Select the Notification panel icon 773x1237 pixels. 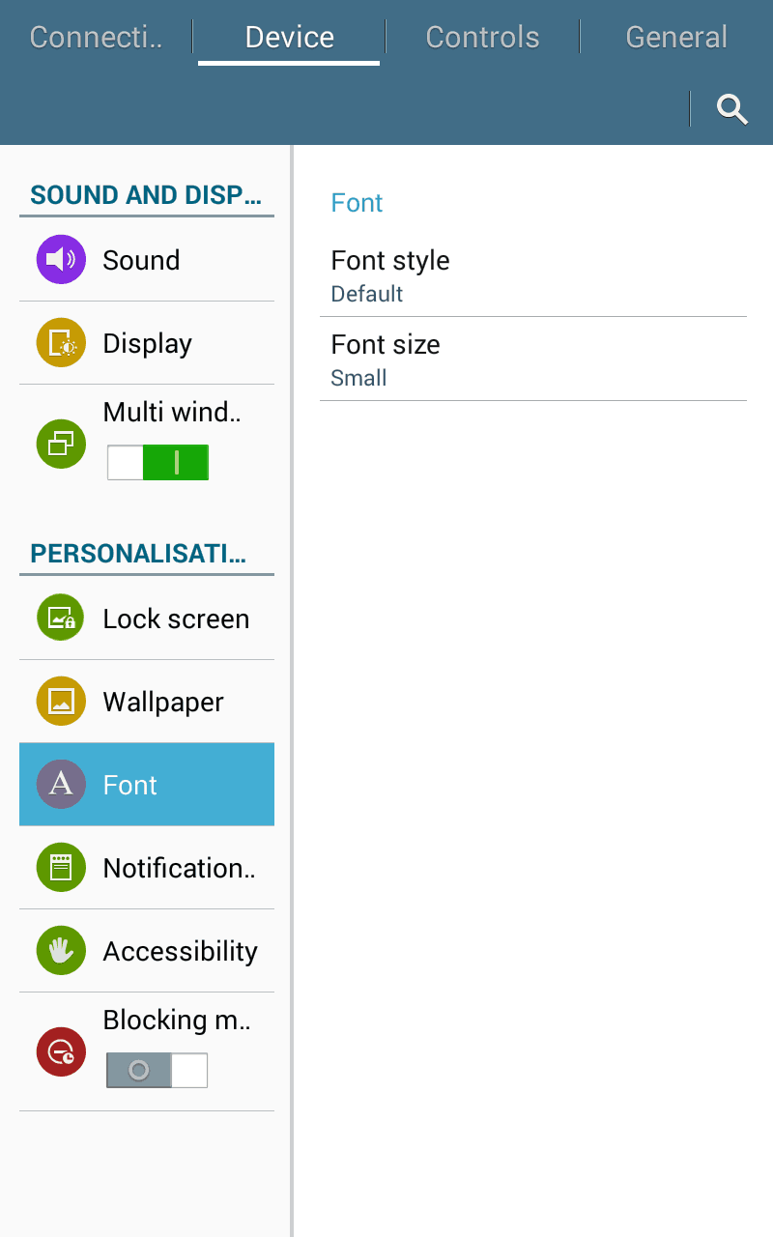60,867
